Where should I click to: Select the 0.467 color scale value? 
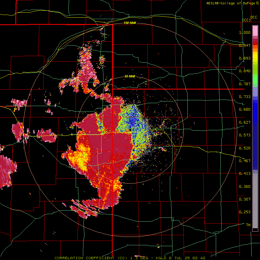245,161
